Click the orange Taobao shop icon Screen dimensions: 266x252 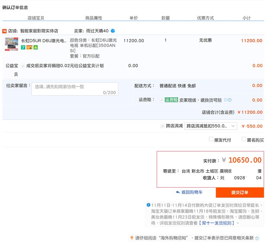coord(4,31)
